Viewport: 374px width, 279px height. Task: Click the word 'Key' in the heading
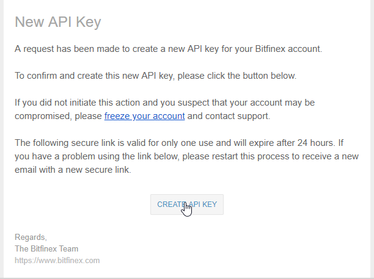pyautogui.click(x=89, y=22)
